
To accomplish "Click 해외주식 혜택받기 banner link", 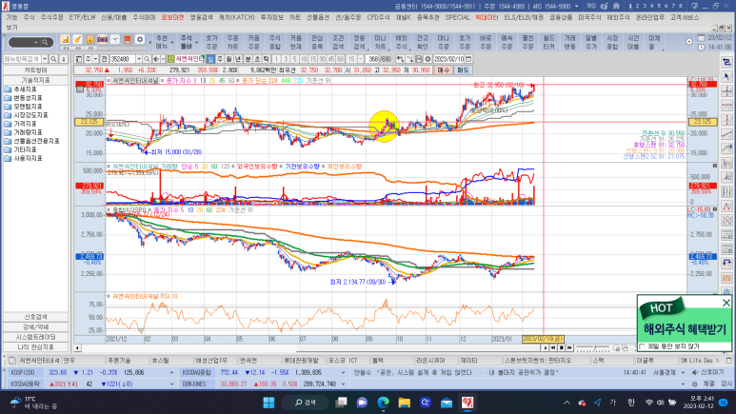I will coord(685,328).
